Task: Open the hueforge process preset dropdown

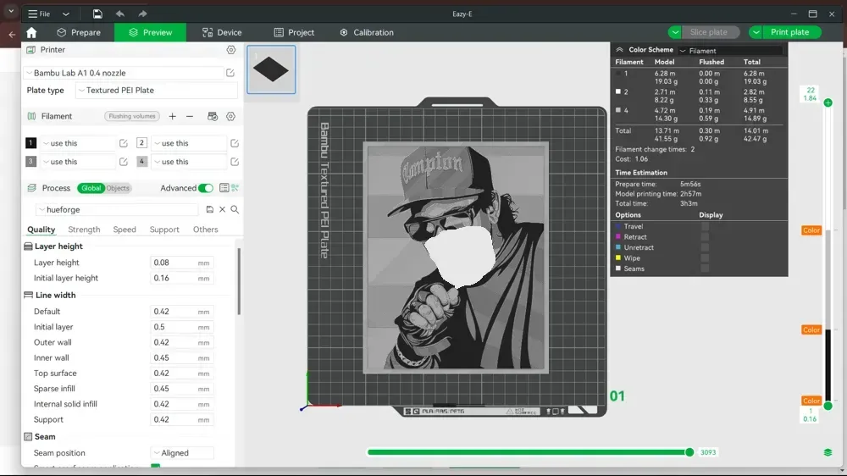Action: (117, 210)
